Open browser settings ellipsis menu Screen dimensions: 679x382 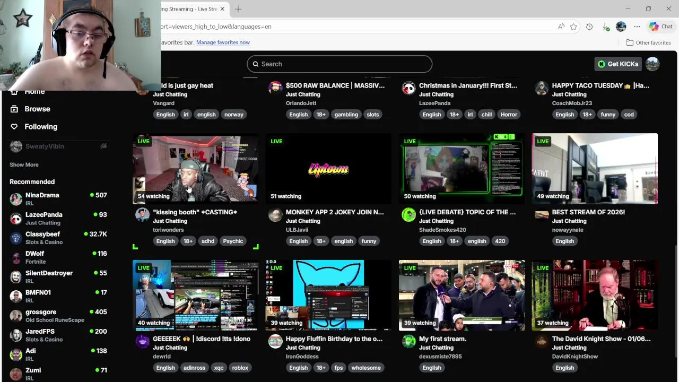click(637, 27)
